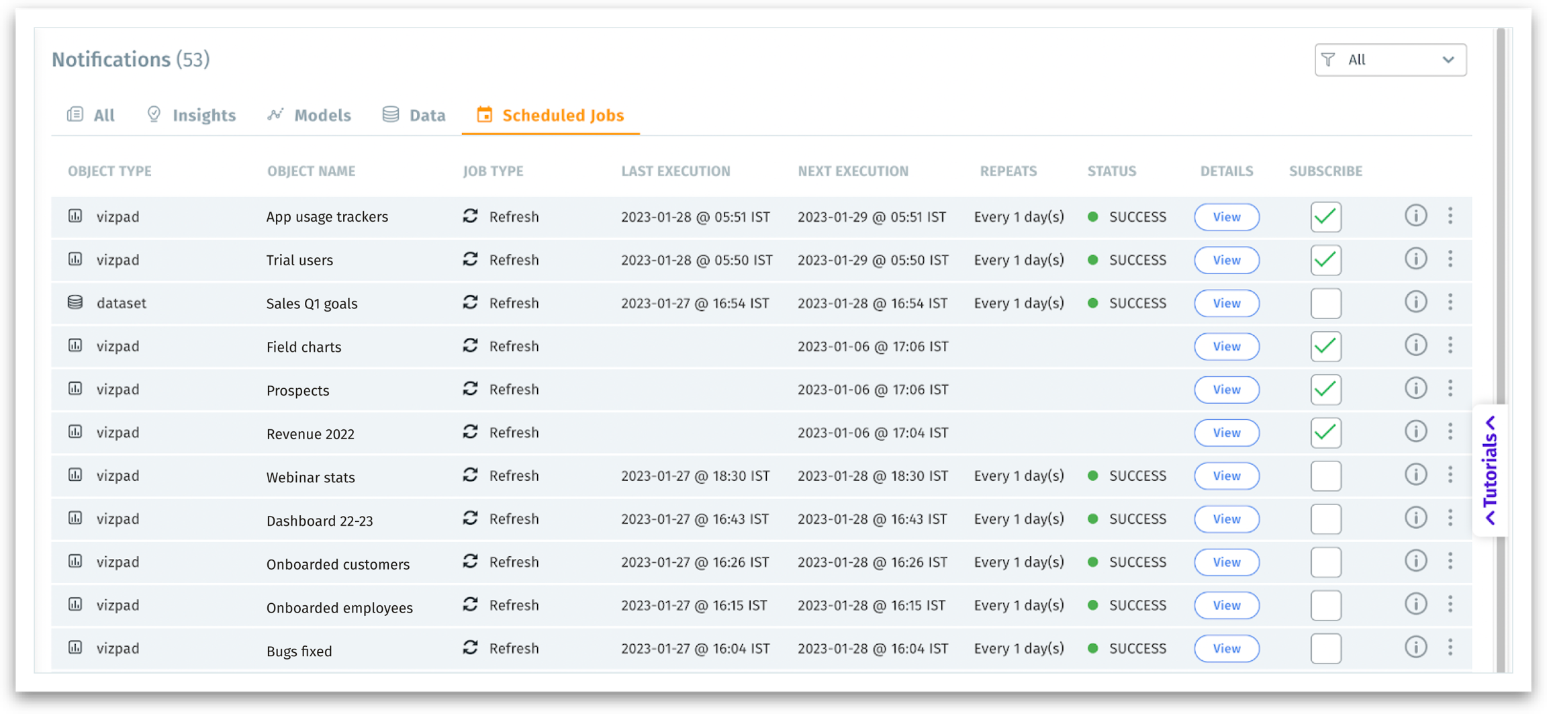Click the dataset icon beside Sales Q1 goals

coord(74,302)
